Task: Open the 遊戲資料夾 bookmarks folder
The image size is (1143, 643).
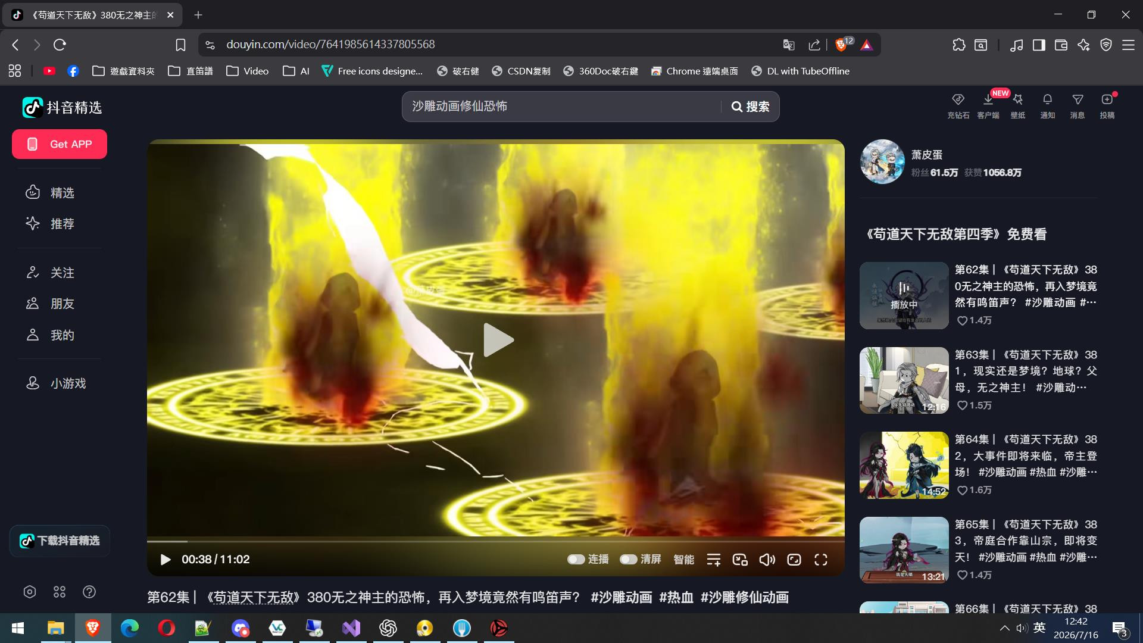Action: click(123, 71)
